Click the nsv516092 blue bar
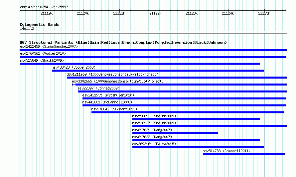The width and height of the screenshot is (296, 177). pos(196,119)
